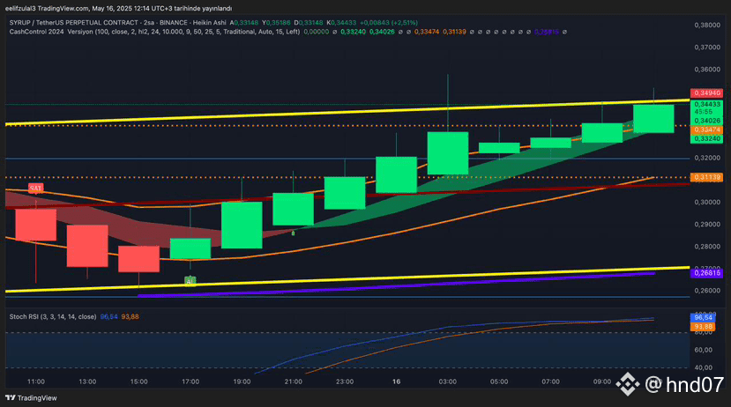Click the 0,30000 price scale tick
This screenshot has height=407, width=731.
[x=707, y=202]
